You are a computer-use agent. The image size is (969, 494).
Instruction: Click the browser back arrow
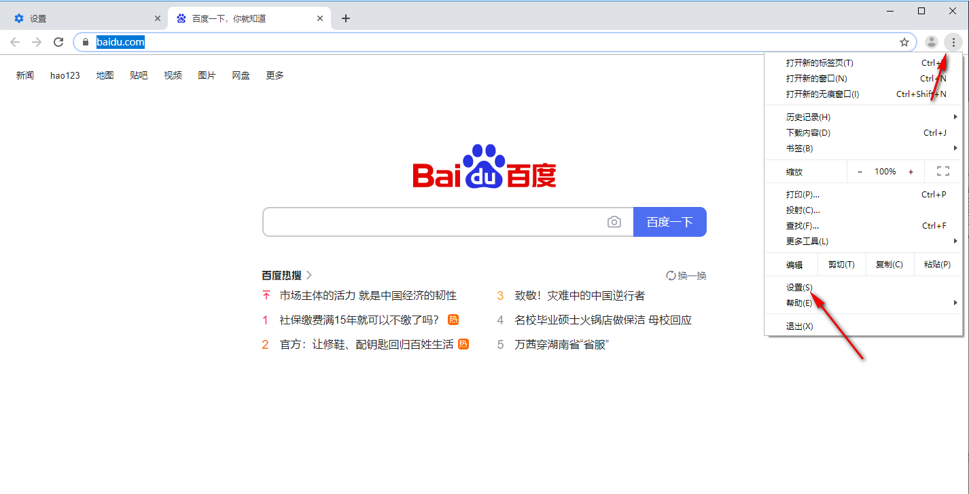[15, 42]
